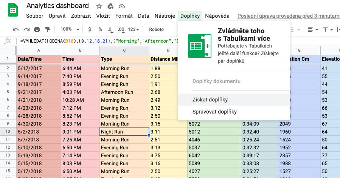
Task: Expand the 123 number format dropdown
Action: 134,29
